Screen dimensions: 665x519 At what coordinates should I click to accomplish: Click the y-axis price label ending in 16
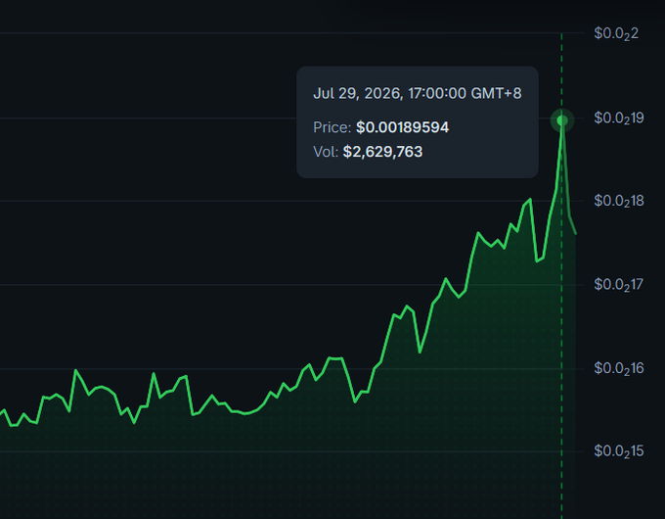[619, 368]
